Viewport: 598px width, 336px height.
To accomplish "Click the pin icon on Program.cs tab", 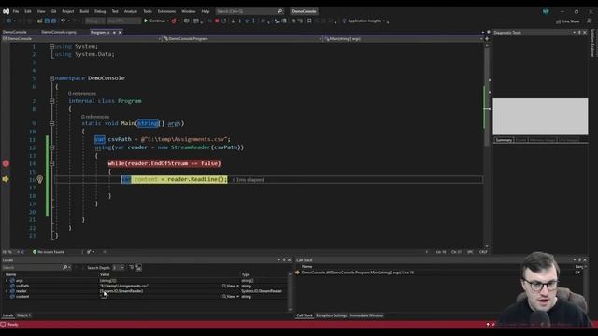I will (x=114, y=33).
